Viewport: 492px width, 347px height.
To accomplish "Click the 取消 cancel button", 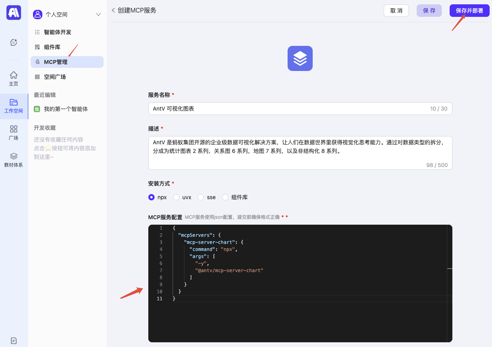I will tap(396, 11).
